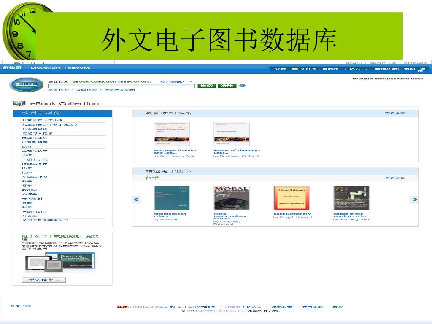Browse the 心理学 category
The height and width of the screenshot is (324, 432).
pyautogui.click(x=30, y=194)
